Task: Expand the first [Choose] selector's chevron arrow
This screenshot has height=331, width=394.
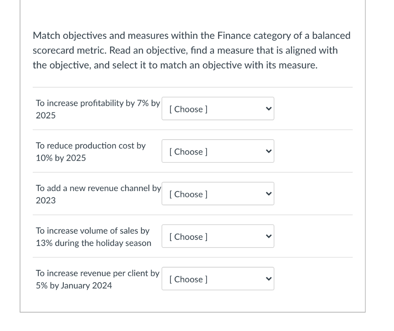Action: pos(269,109)
